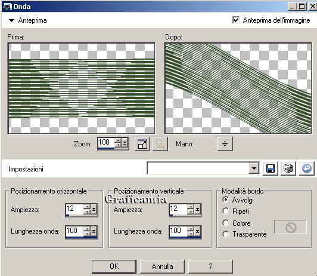This screenshot has width=317, height=276.
Task: Click the OK button
Action: pos(114,266)
